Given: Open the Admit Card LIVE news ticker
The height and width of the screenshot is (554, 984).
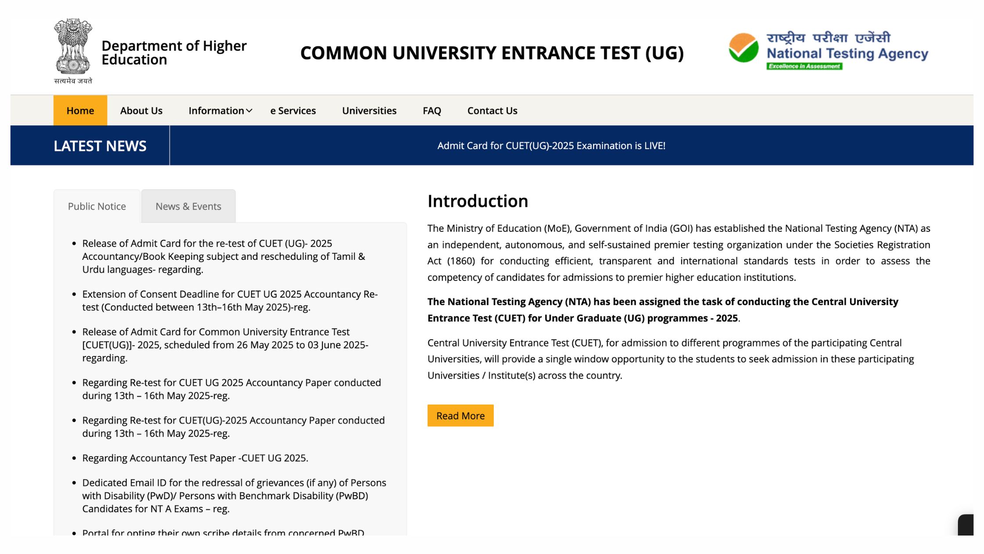Looking at the screenshot, I should click(x=551, y=146).
